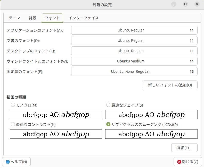This screenshot has width=204, height=168.
Task: Click the desktop font (デスクトップのフォント) button
Action: pyautogui.click(x=134, y=51)
